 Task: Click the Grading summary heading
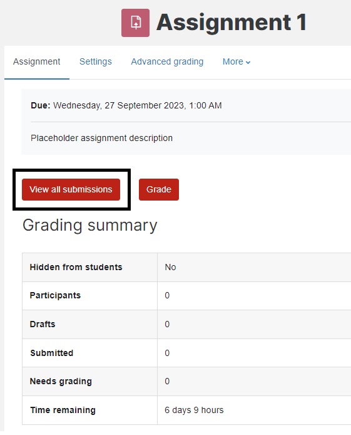89,225
